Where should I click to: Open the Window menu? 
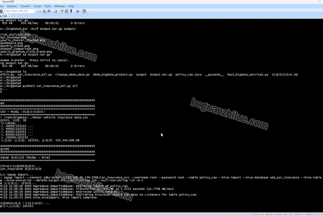coord(60,6)
